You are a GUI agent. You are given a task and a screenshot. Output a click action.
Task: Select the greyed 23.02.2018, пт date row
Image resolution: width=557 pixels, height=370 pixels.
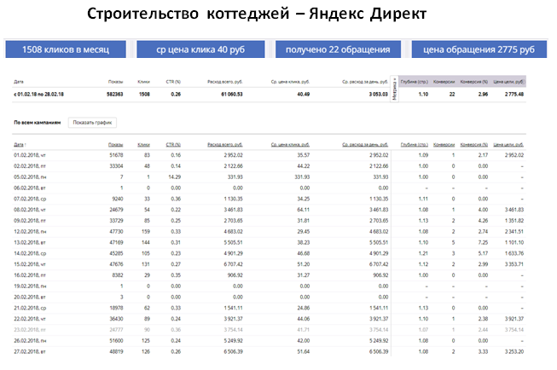(x=269, y=330)
